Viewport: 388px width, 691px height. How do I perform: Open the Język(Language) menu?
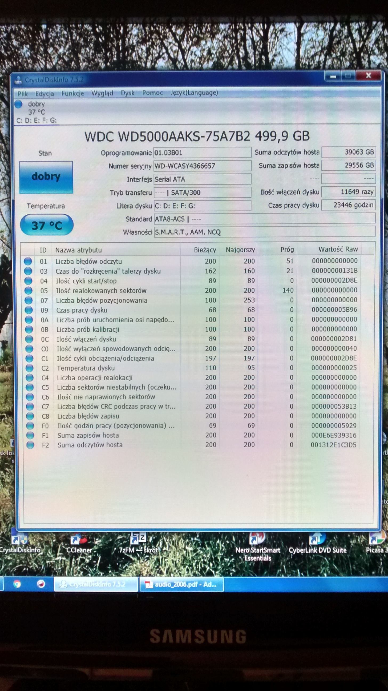click(194, 93)
